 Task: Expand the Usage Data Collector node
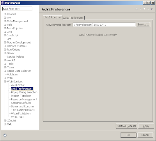tap(5, 71)
